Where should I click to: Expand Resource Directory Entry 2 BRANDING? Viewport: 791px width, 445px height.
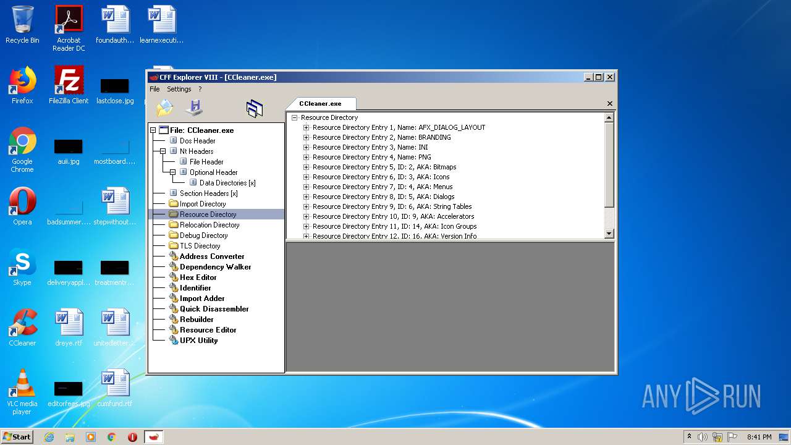pos(306,137)
